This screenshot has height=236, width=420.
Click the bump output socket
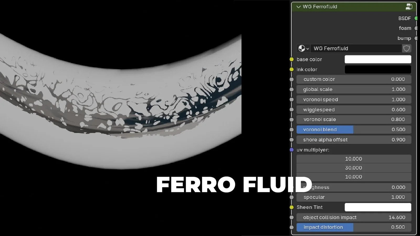click(x=416, y=38)
